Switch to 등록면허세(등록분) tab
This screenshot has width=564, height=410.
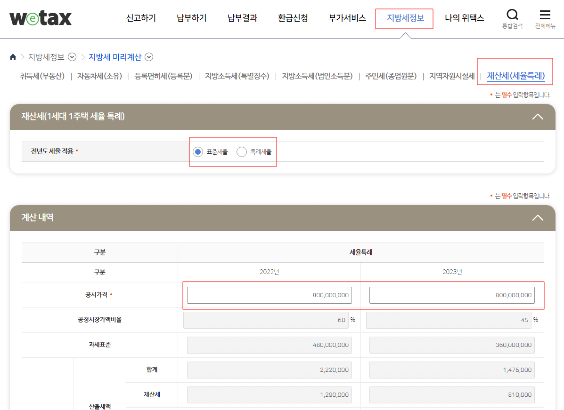[163, 76]
